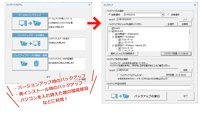Open バックアップデータの復元 with the folder-to-PC icon

click(30, 41)
